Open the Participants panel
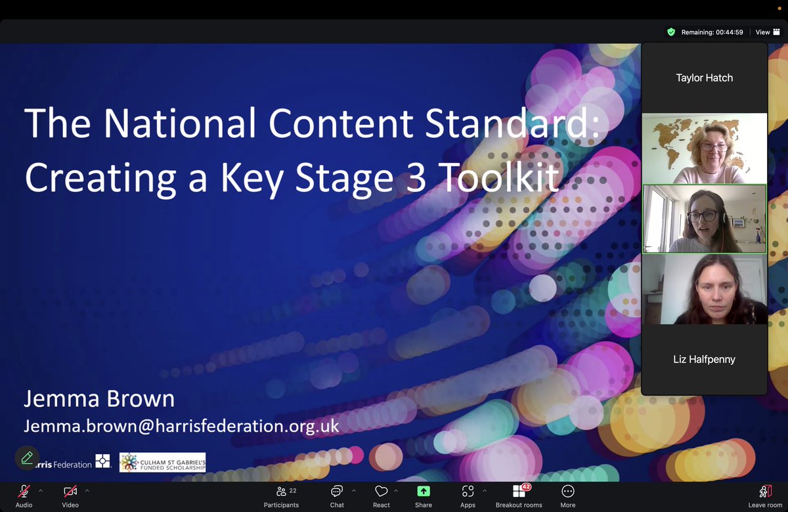788x512 pixels. pos(281,496)
